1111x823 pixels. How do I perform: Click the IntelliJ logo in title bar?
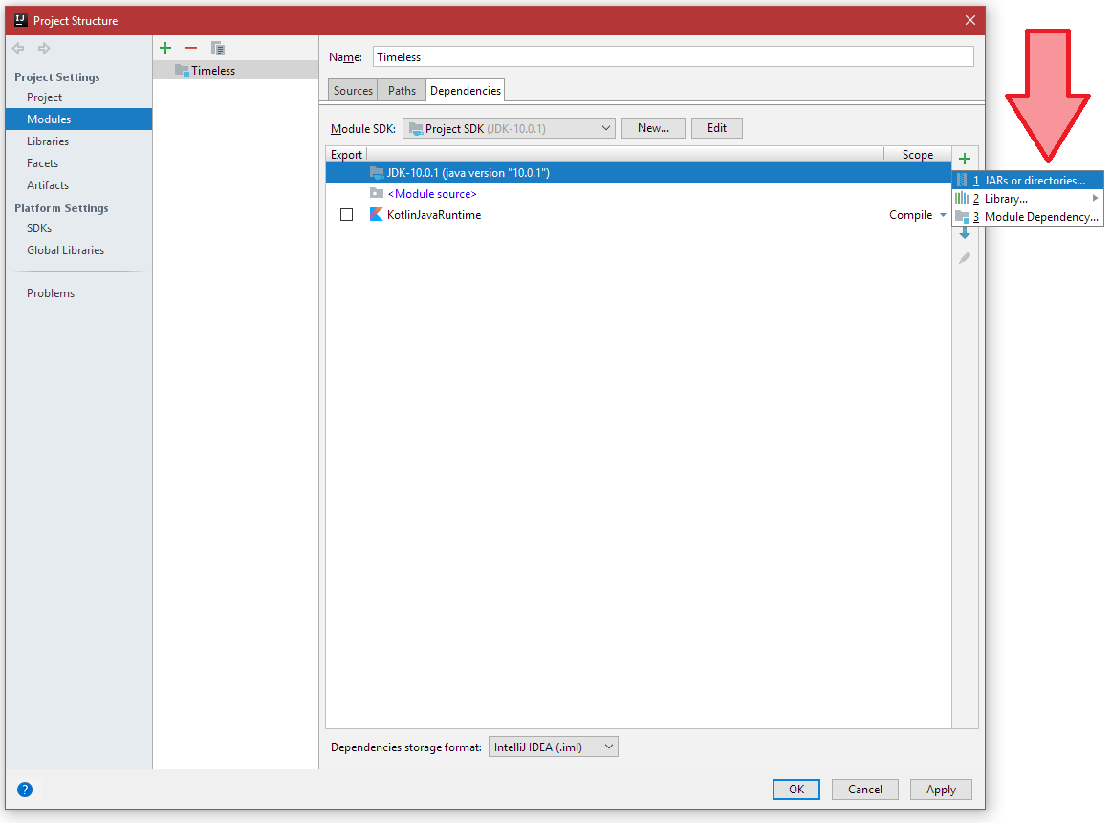point(21,20)
